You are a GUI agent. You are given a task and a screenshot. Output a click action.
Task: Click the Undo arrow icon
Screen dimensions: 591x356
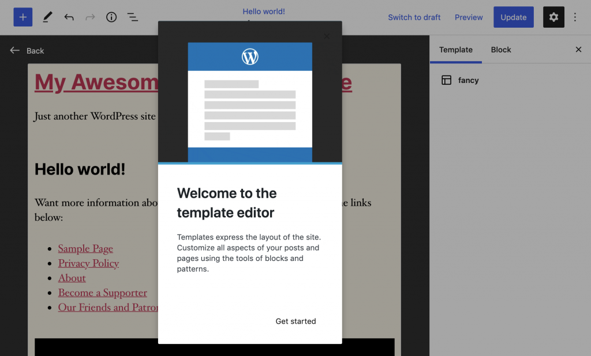69,17
